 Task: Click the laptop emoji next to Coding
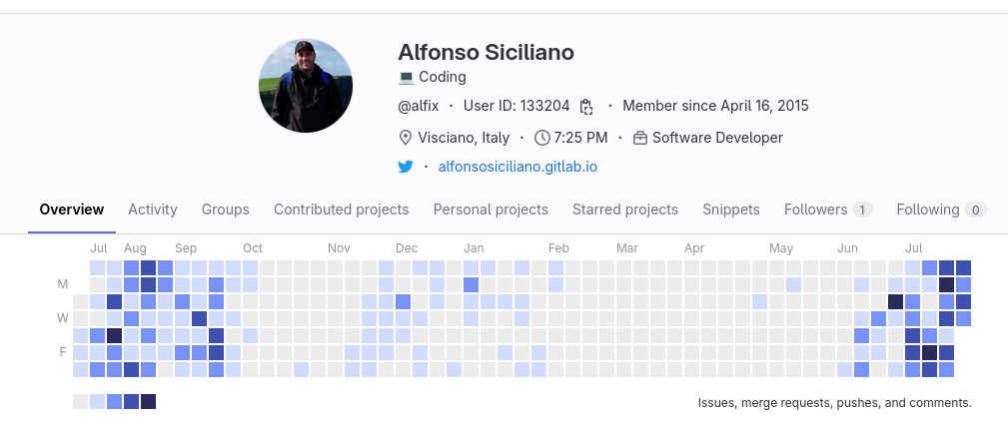coord(406,77)
